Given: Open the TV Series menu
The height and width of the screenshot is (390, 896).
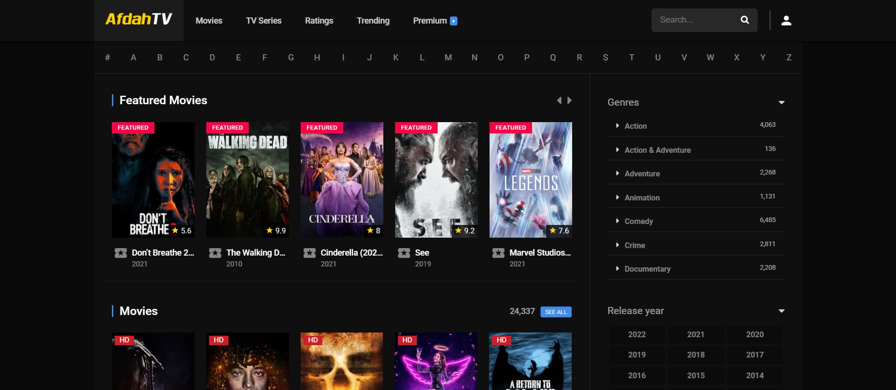Looking at the screenshot, I should click(263, 21).
